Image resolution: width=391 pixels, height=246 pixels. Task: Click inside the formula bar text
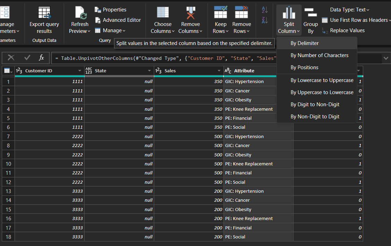click(166, 58)
